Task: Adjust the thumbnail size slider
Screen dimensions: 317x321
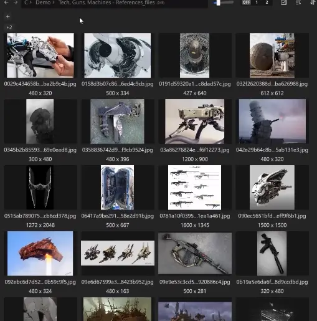Action: (223, 2)
